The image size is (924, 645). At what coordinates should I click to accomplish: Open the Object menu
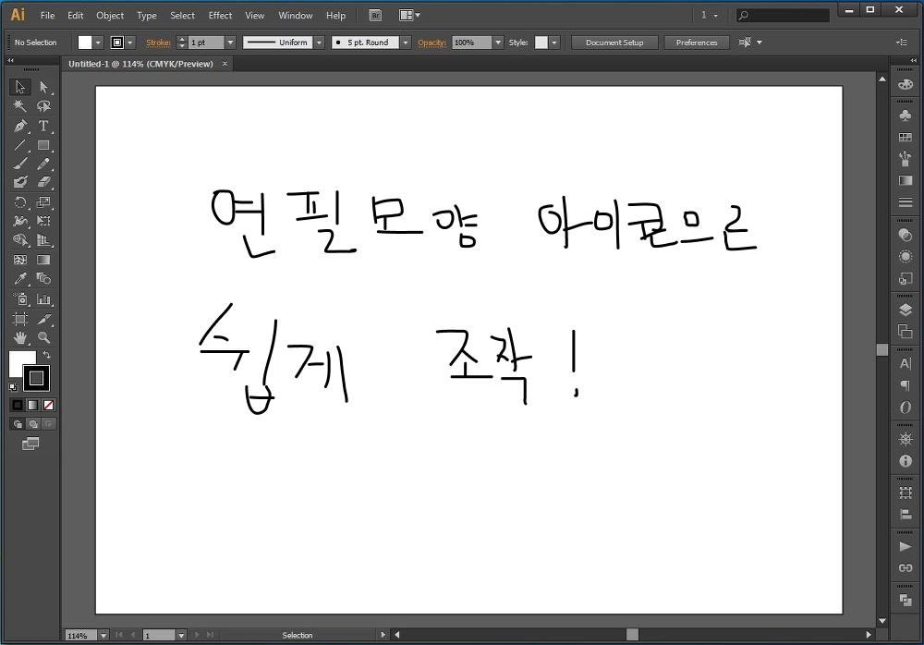(110, 16)
